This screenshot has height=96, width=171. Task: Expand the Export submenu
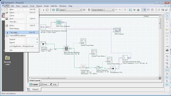click(x=22, y=42)
